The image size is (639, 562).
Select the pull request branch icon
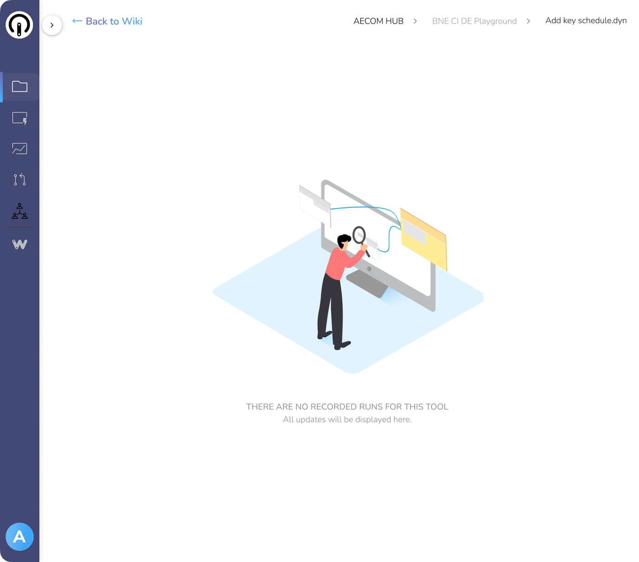[20, 179]
